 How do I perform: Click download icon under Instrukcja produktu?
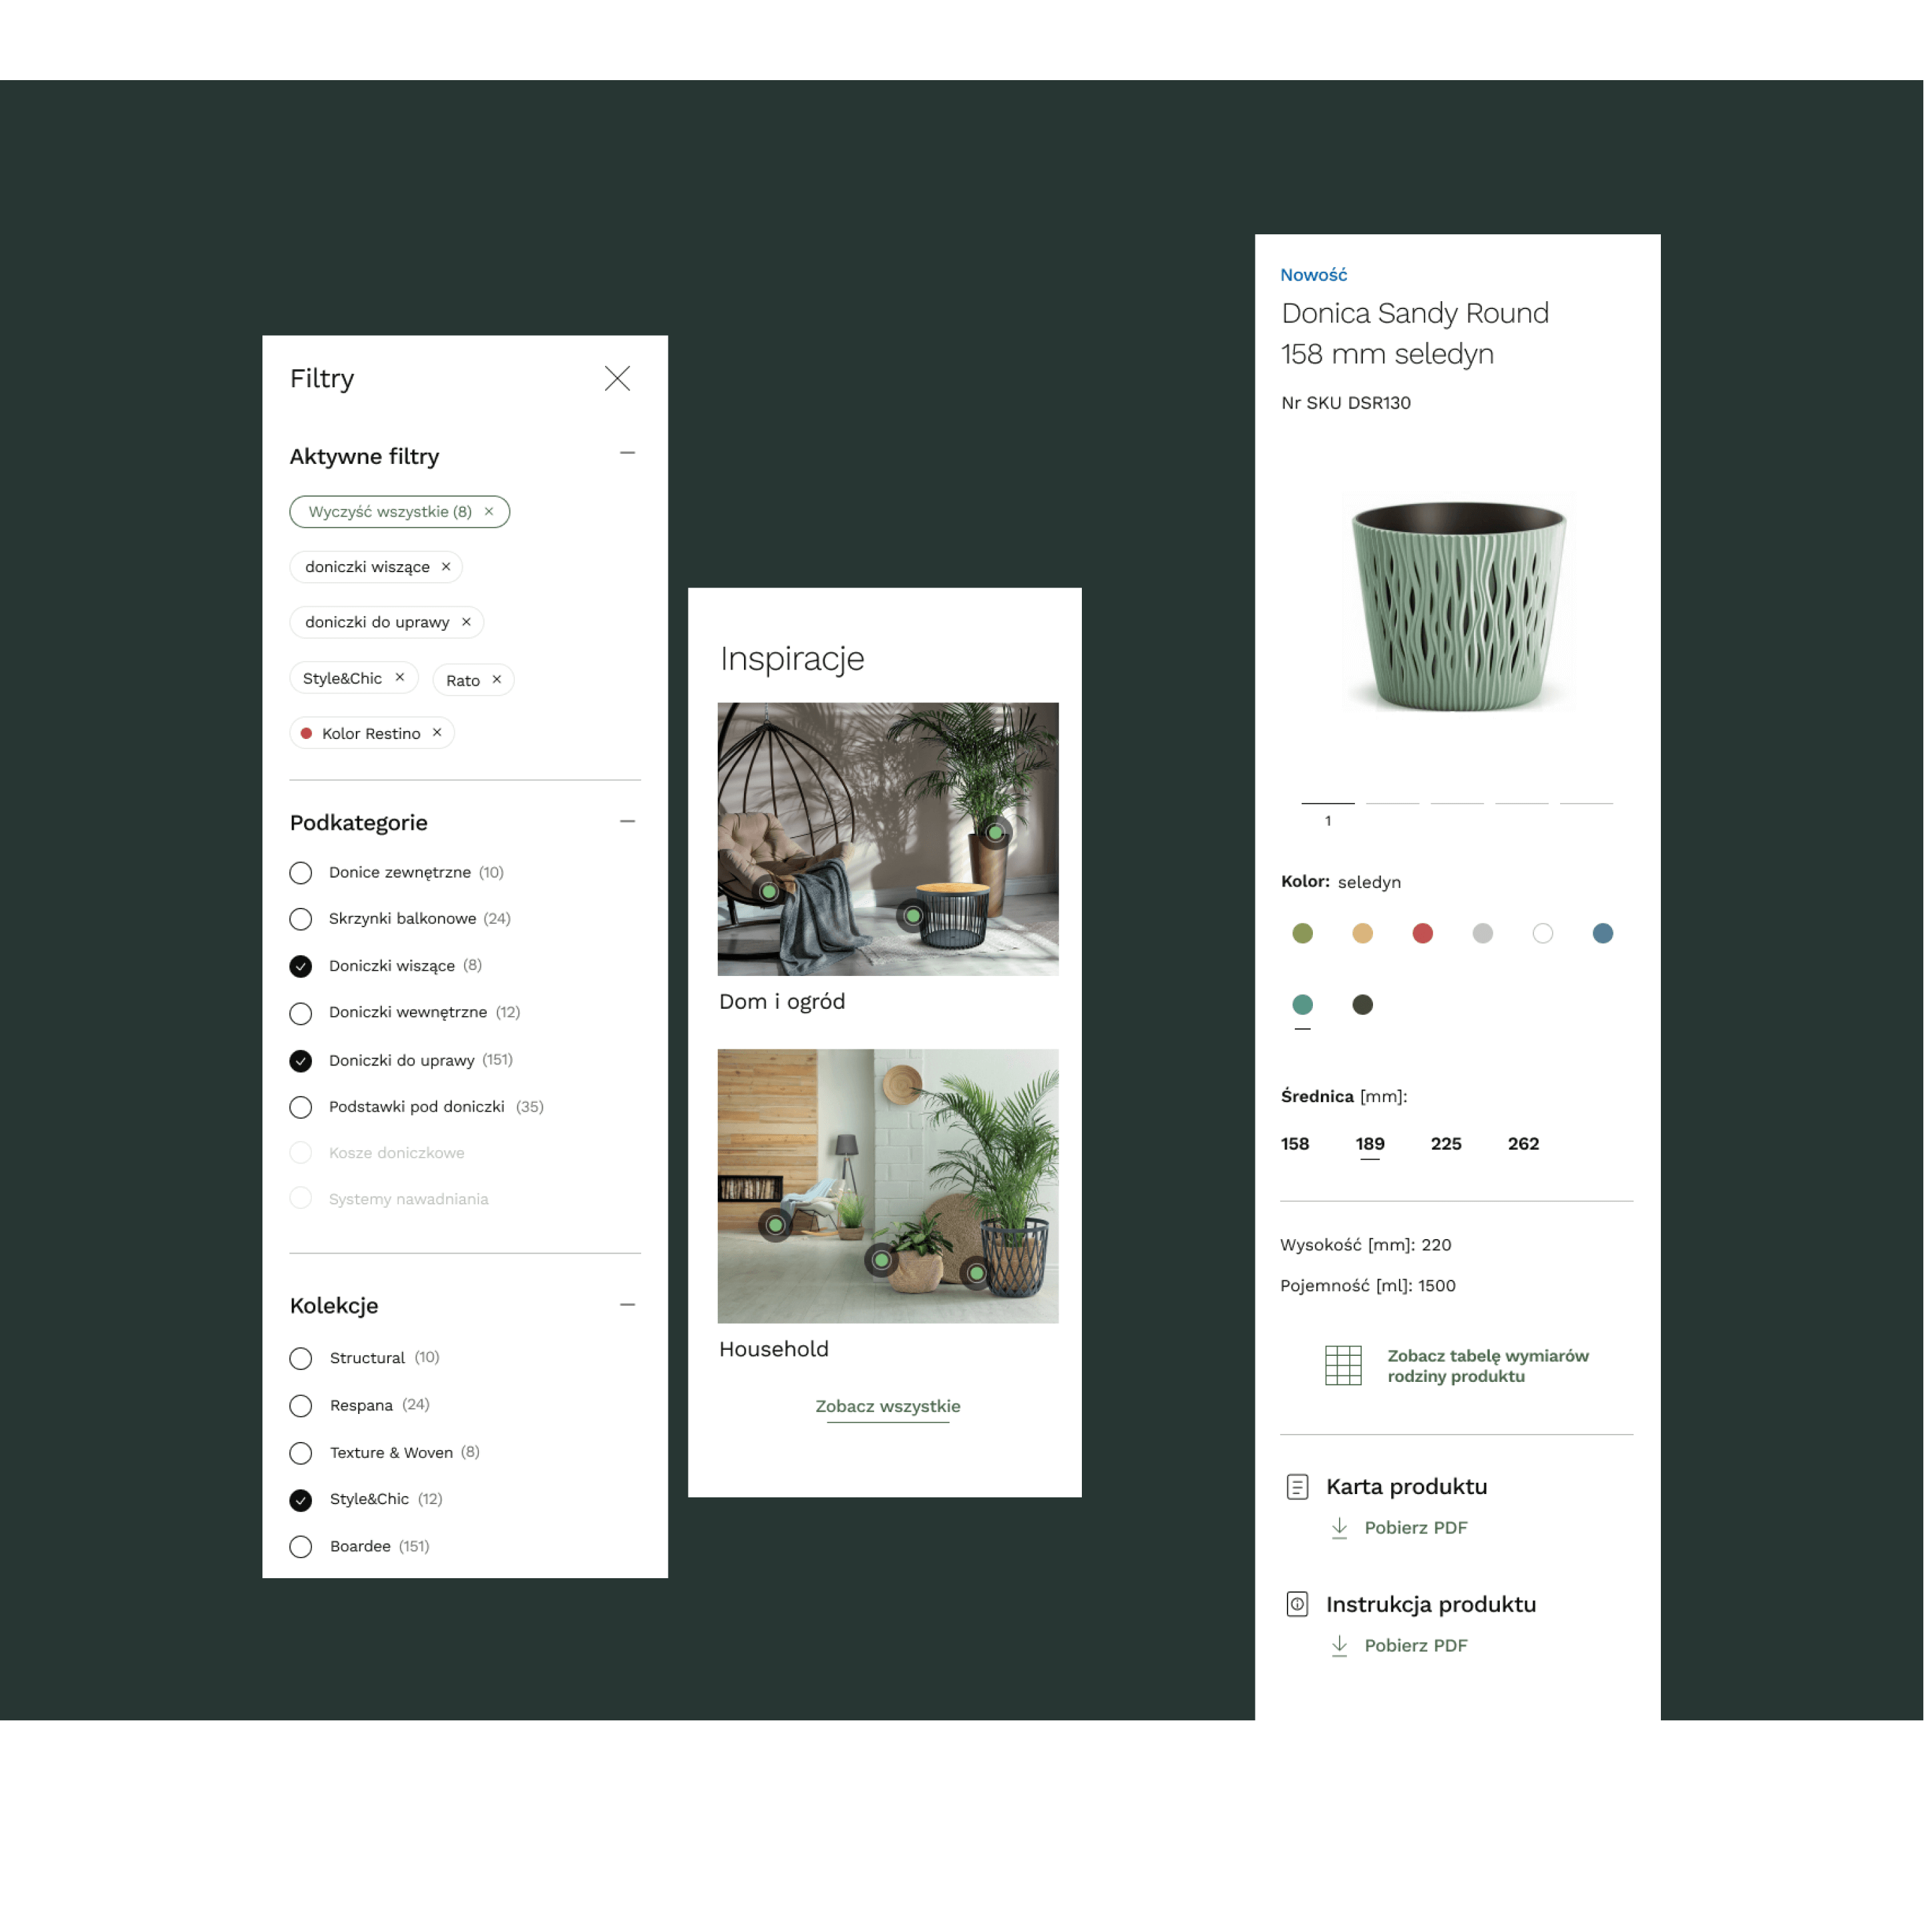(x=1339, y=1645)
